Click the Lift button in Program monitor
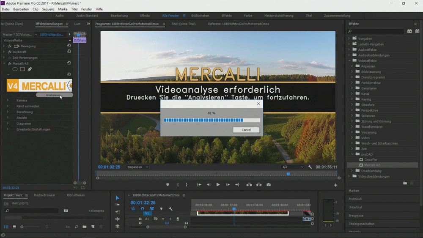The height and width of the screenshot is (238, 423). click(x=249, y=185)
